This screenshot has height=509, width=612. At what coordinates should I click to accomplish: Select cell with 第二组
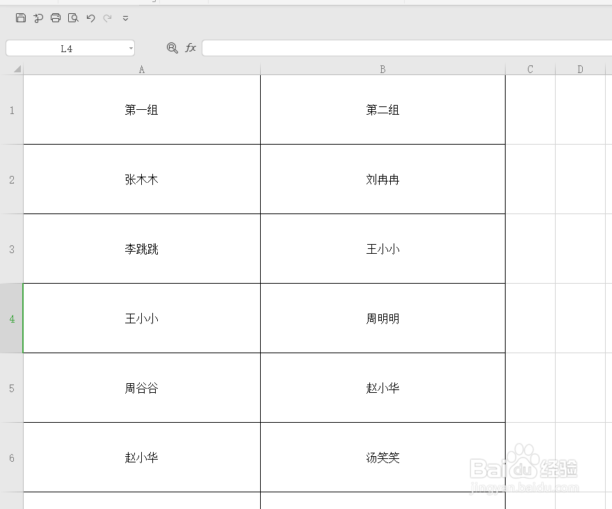click(382, 110)
